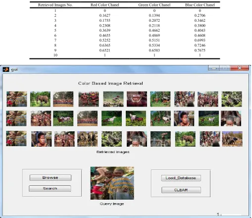Close the gui window

[x=240, y=68]
